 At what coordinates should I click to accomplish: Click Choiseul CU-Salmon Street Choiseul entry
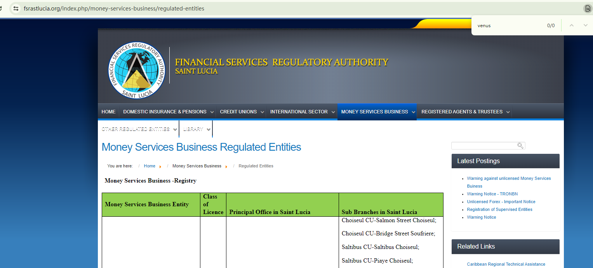(389, 220)
